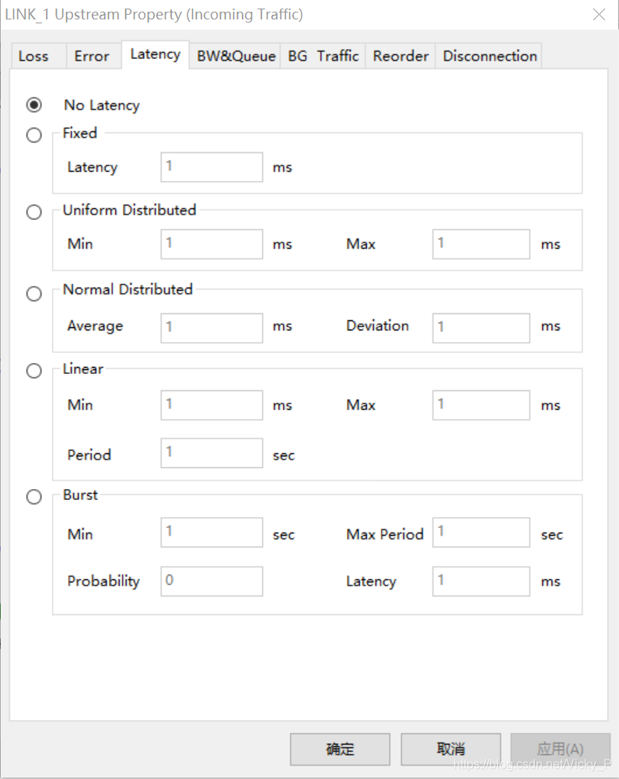Click the 取消 (Cancel) button
This screenshot has width=619, height=779.
[450, 749]
